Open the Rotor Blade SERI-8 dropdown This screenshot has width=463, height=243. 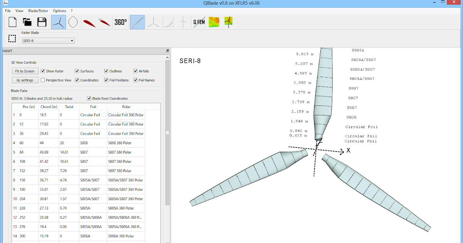coord(48,40)
